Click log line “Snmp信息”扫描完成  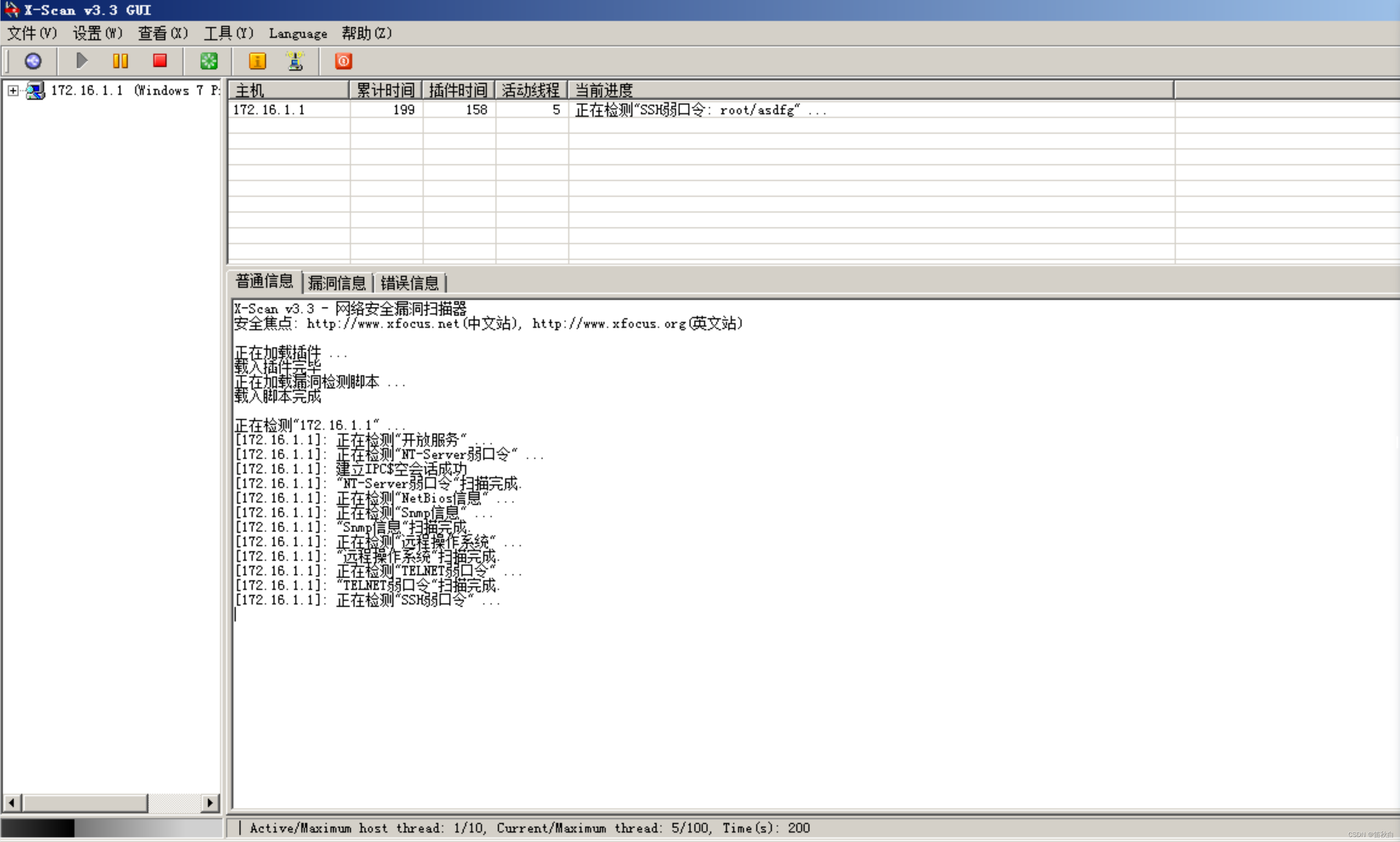pyautogui.click(x=353, y=527)
